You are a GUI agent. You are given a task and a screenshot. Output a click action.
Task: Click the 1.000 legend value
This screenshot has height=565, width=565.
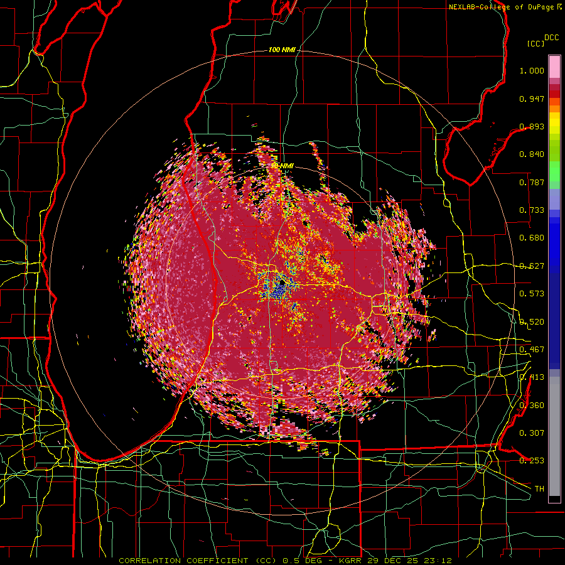532,70
